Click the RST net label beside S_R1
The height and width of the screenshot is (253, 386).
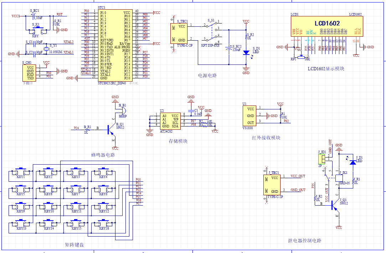[x=60, y=14]
